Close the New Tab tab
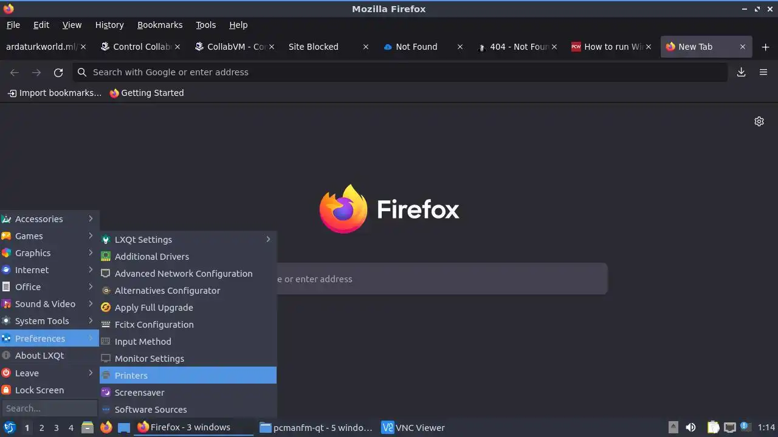 pos(742,47)
